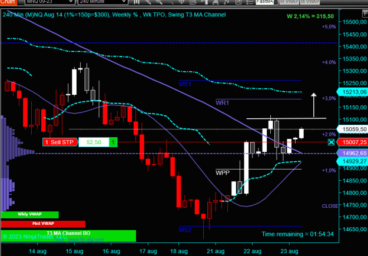Image resolution: width=368 pixels, height=256 pixels.
Task: Click the +5,0% weekly percent label
Action: [329, 26]
